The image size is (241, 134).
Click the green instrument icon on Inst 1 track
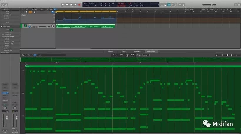[25, 26]
